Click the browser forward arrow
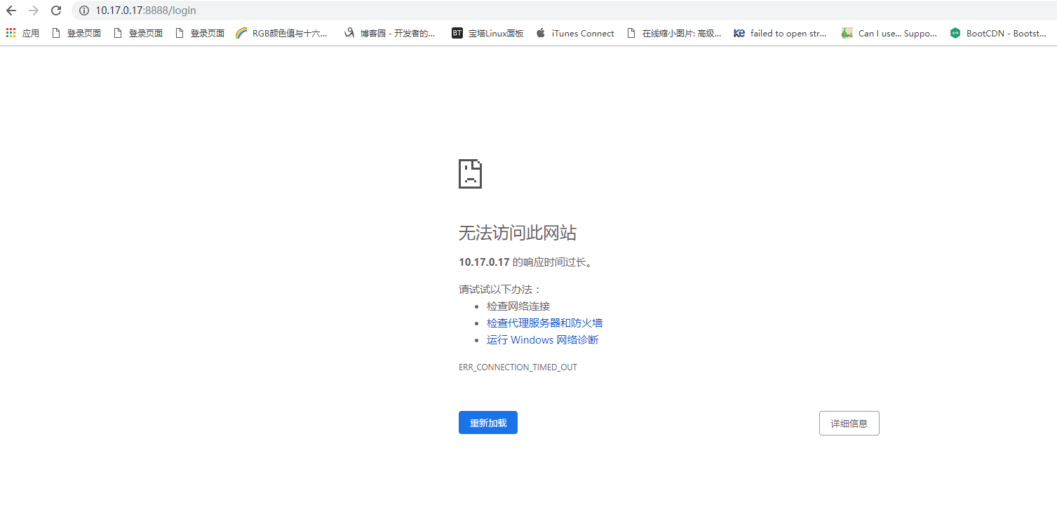Image resolution: width=1057 pixels, height=514 pixels. 34,11
